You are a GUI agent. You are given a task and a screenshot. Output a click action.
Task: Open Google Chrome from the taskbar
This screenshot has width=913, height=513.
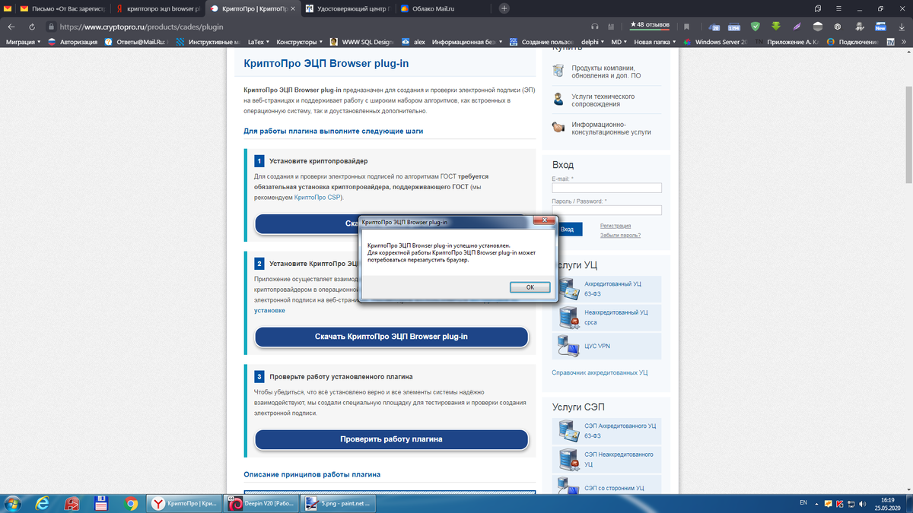131,503
